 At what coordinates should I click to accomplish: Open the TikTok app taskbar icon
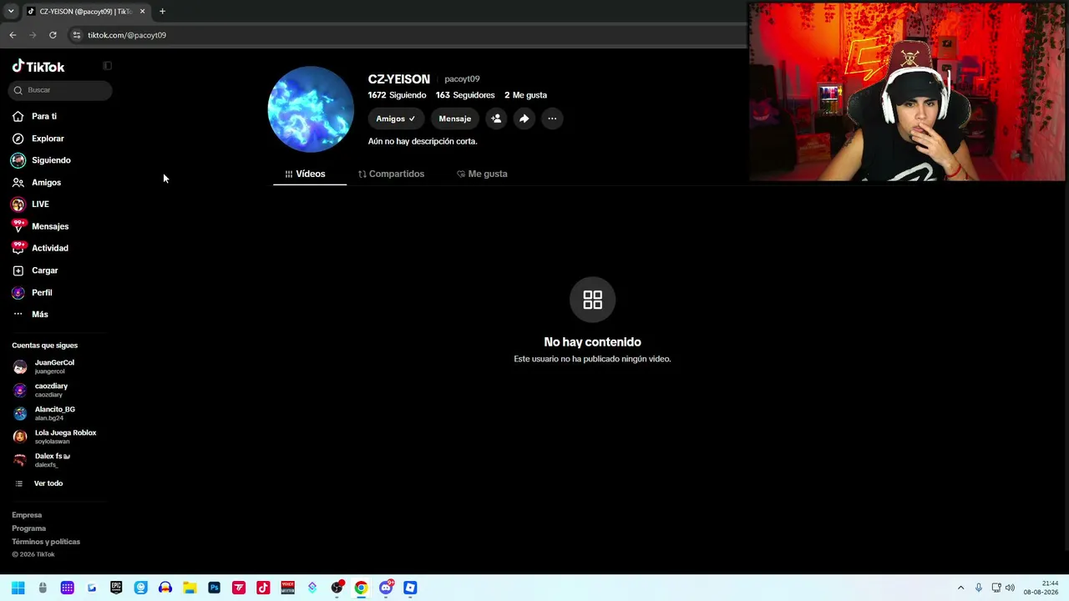coord(263,588)
